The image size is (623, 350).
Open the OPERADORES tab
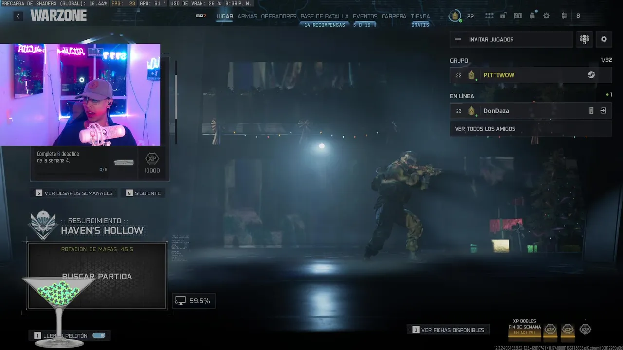click(278, 16)
